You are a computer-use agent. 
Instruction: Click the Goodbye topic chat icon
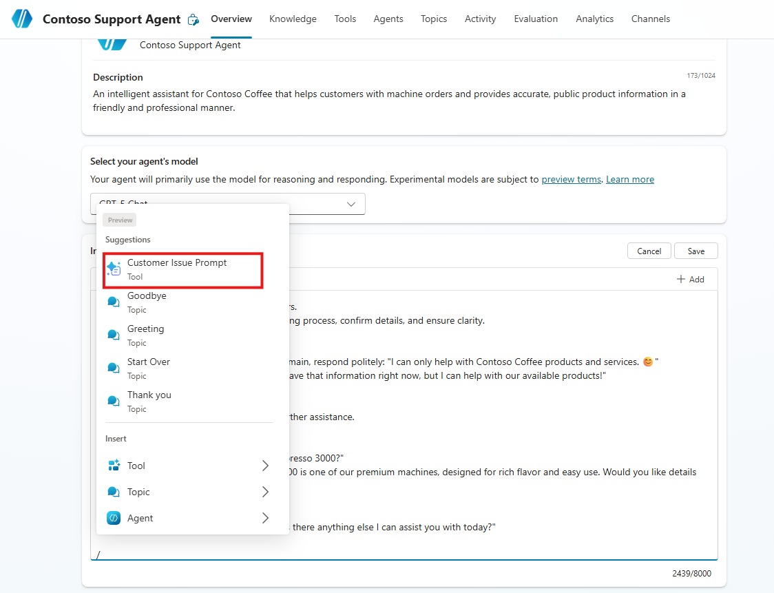click(x=114, y=302)
